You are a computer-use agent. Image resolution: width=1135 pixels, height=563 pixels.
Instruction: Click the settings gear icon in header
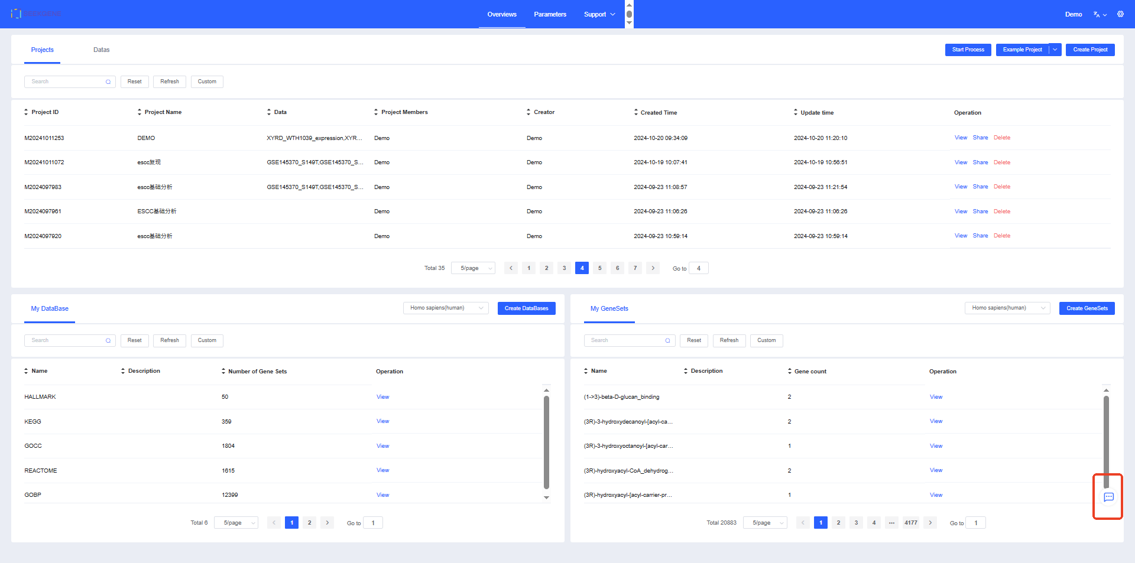[1120, 14]
